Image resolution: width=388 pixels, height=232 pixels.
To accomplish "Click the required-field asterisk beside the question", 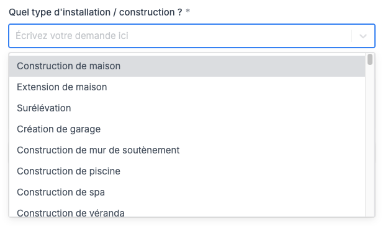I will click(x=188, y=11).
